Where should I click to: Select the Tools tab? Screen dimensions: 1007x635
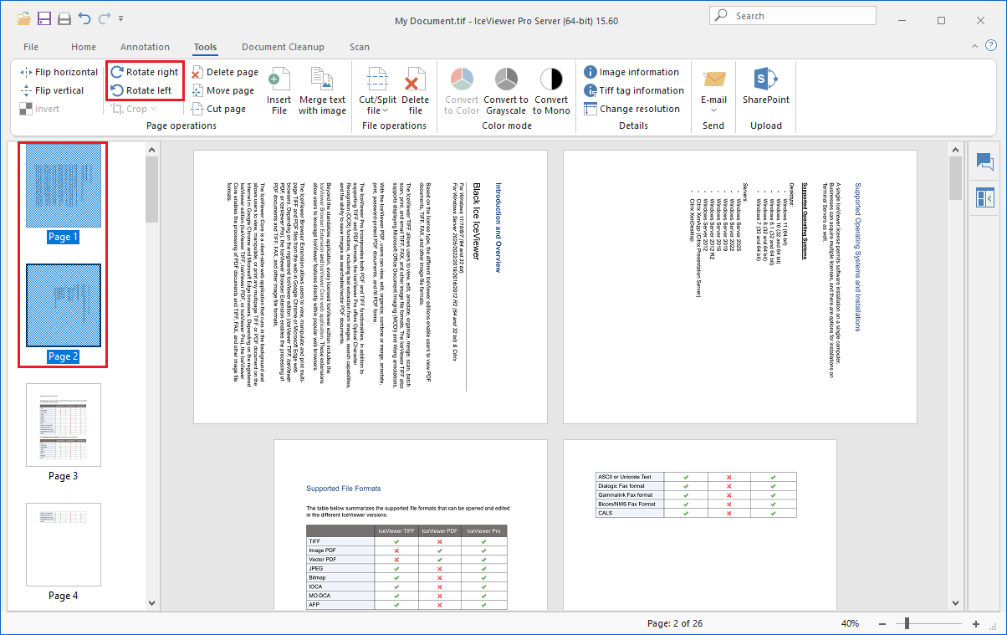(x=205, y=47)
